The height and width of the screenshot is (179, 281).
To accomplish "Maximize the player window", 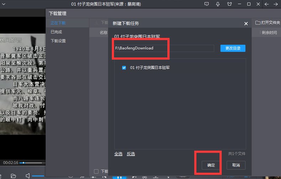I will click(249, 4).
